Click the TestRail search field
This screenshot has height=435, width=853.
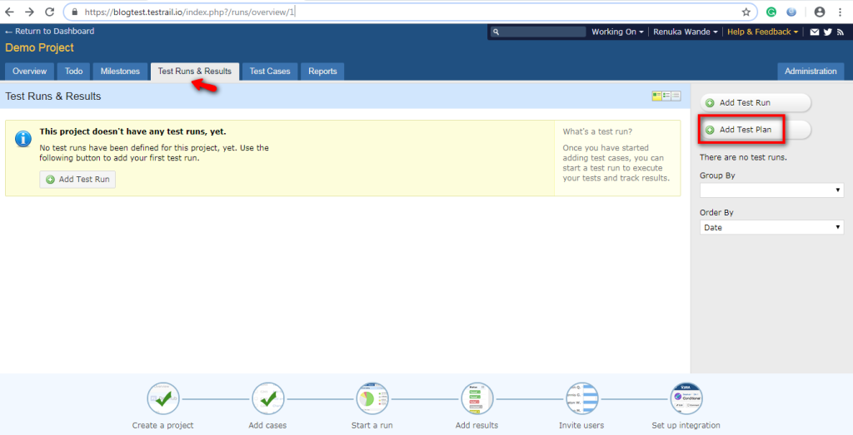pos(540,32)
